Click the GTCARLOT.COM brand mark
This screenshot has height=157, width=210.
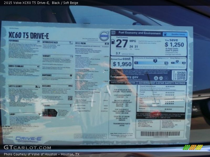pyautogui.click(x=27, y=148)
